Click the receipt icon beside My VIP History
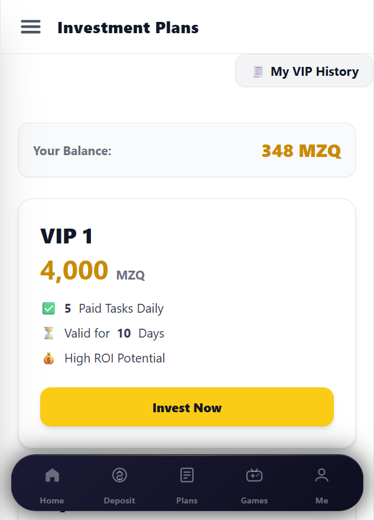The height and width of the screenshot is (520, 374). pos(258,72)
